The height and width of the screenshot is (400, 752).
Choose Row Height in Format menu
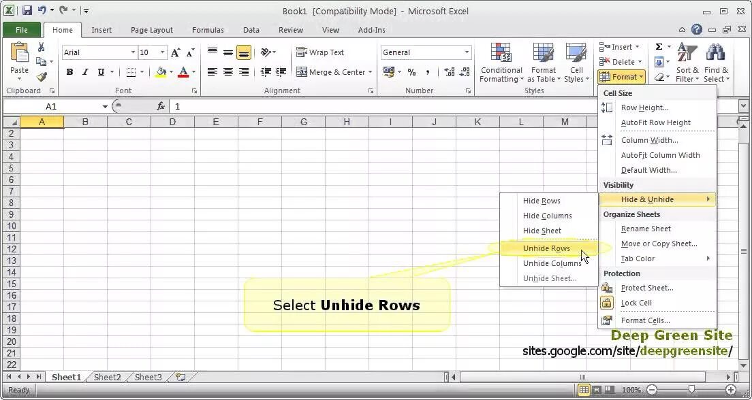657,107
